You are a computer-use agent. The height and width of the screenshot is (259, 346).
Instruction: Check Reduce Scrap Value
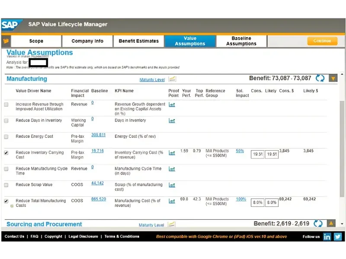(x=6, y=185)
